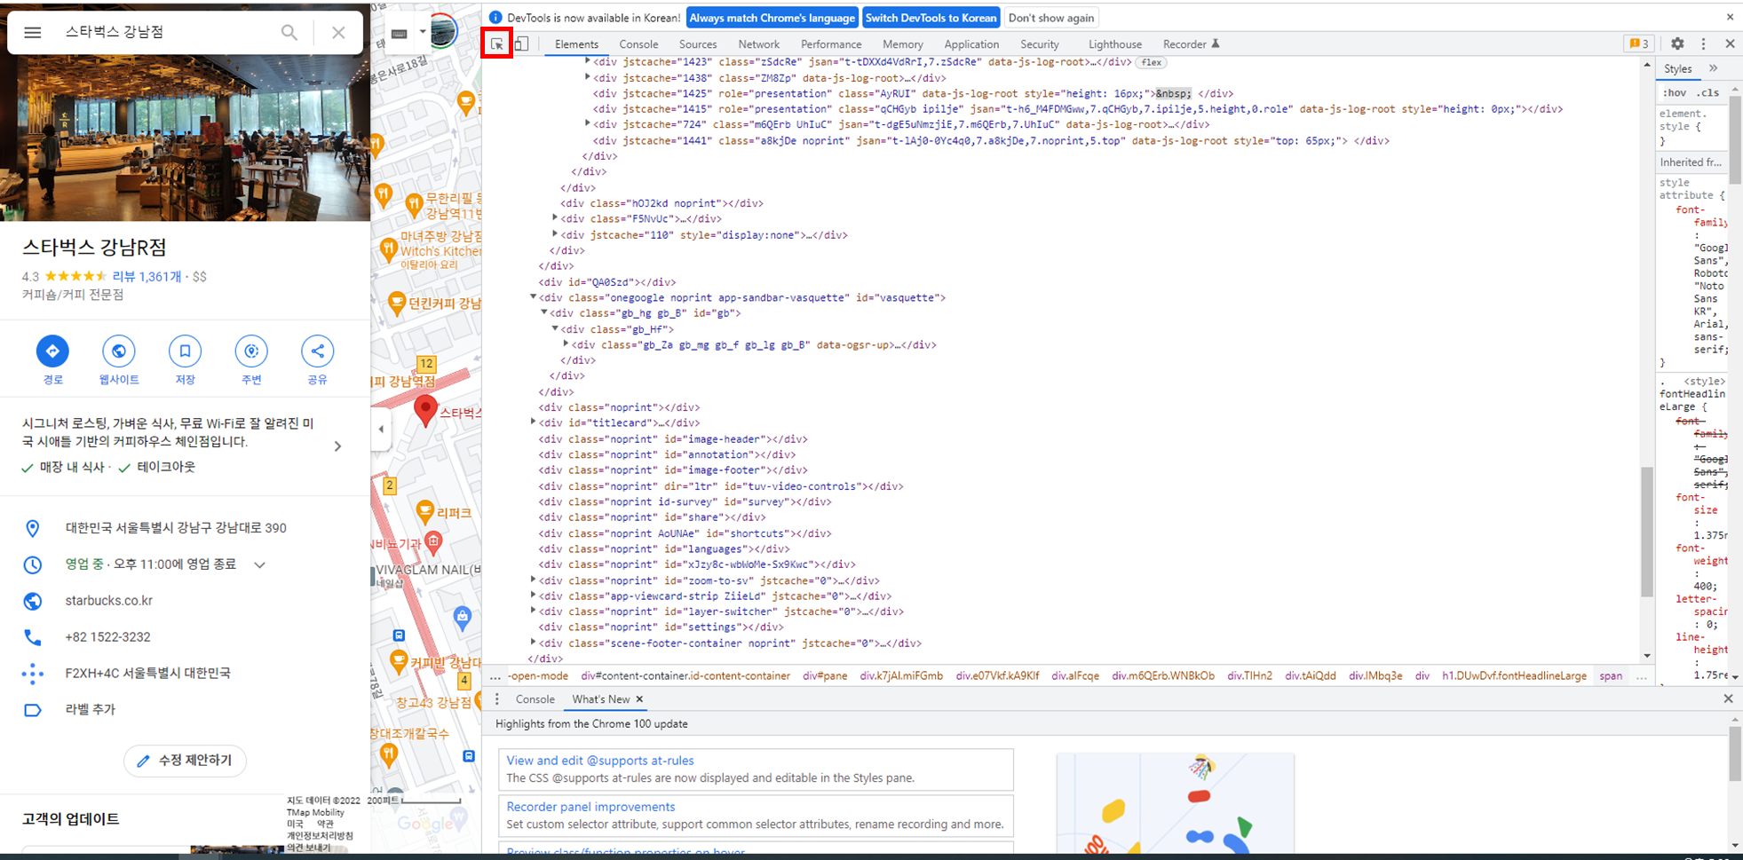Click Don't show again button
The height and width of the screenshot is (860, 1743).
pyautogui.click(x=1051, y=18)
